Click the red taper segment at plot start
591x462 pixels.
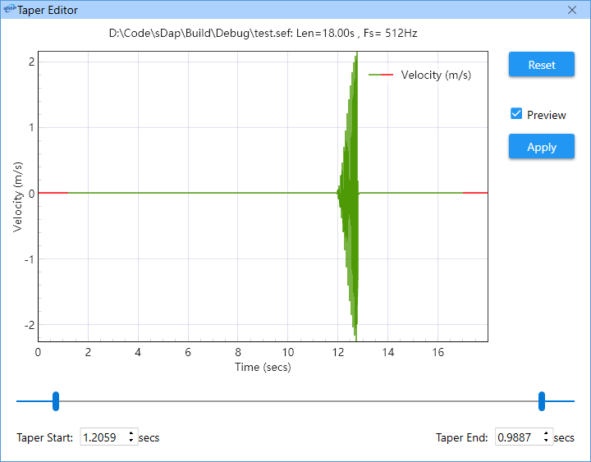pyautogui.click(x=53, y=193)
